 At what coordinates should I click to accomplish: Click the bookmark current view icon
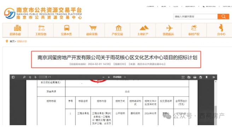pos(207,77)
